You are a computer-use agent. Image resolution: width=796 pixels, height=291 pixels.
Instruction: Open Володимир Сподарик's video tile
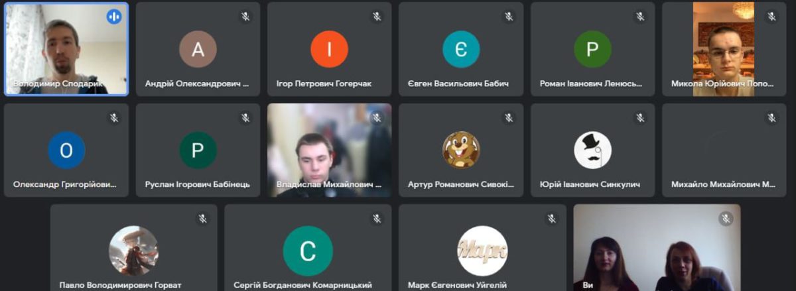(x=66, y=49)
